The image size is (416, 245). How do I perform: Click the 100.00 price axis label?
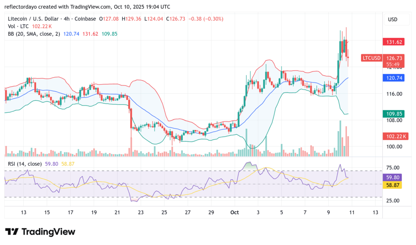pos(394,147)
